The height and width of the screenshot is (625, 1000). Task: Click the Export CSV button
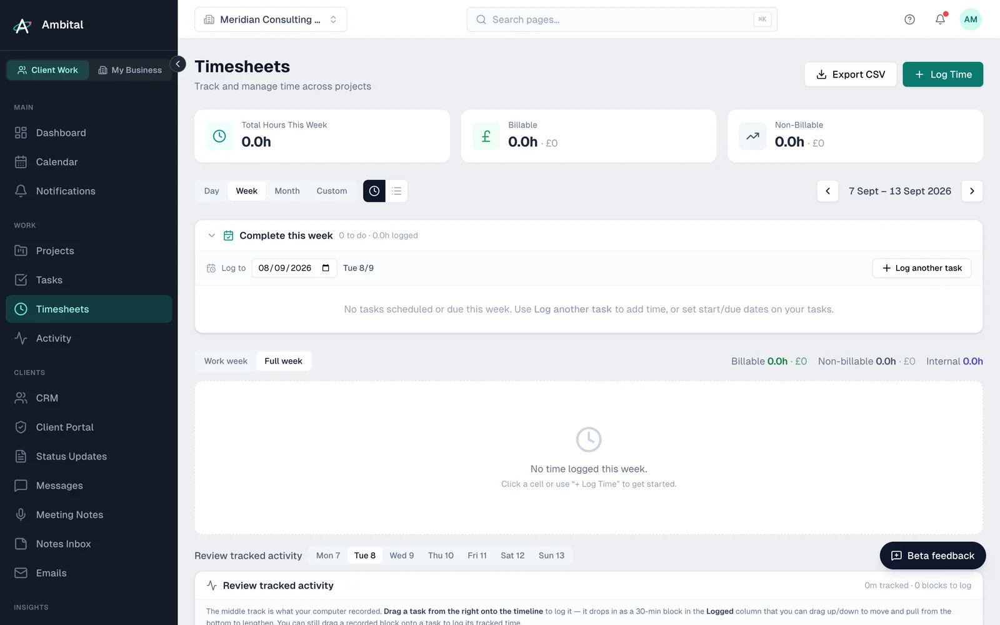tap(851, 74)
